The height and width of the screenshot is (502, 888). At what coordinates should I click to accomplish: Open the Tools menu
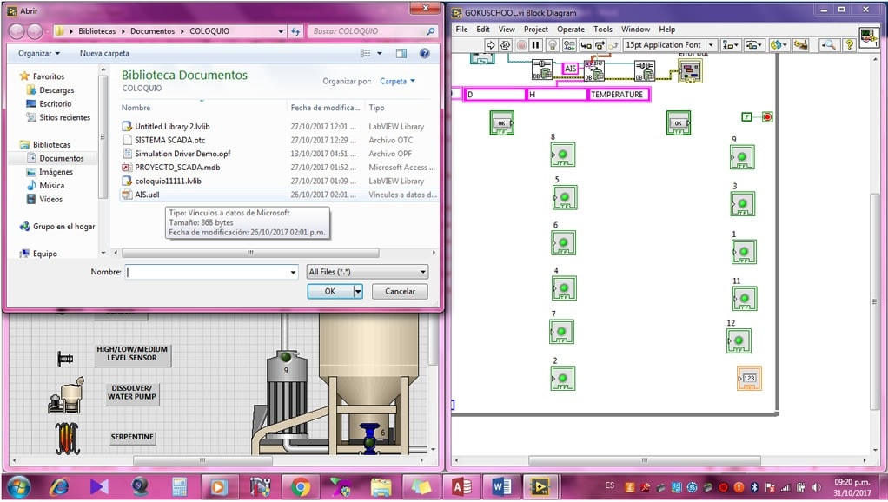(x=603, y=30)
